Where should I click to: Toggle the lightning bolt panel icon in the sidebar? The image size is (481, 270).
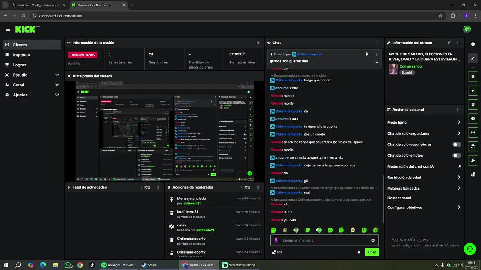pos(473,90)
